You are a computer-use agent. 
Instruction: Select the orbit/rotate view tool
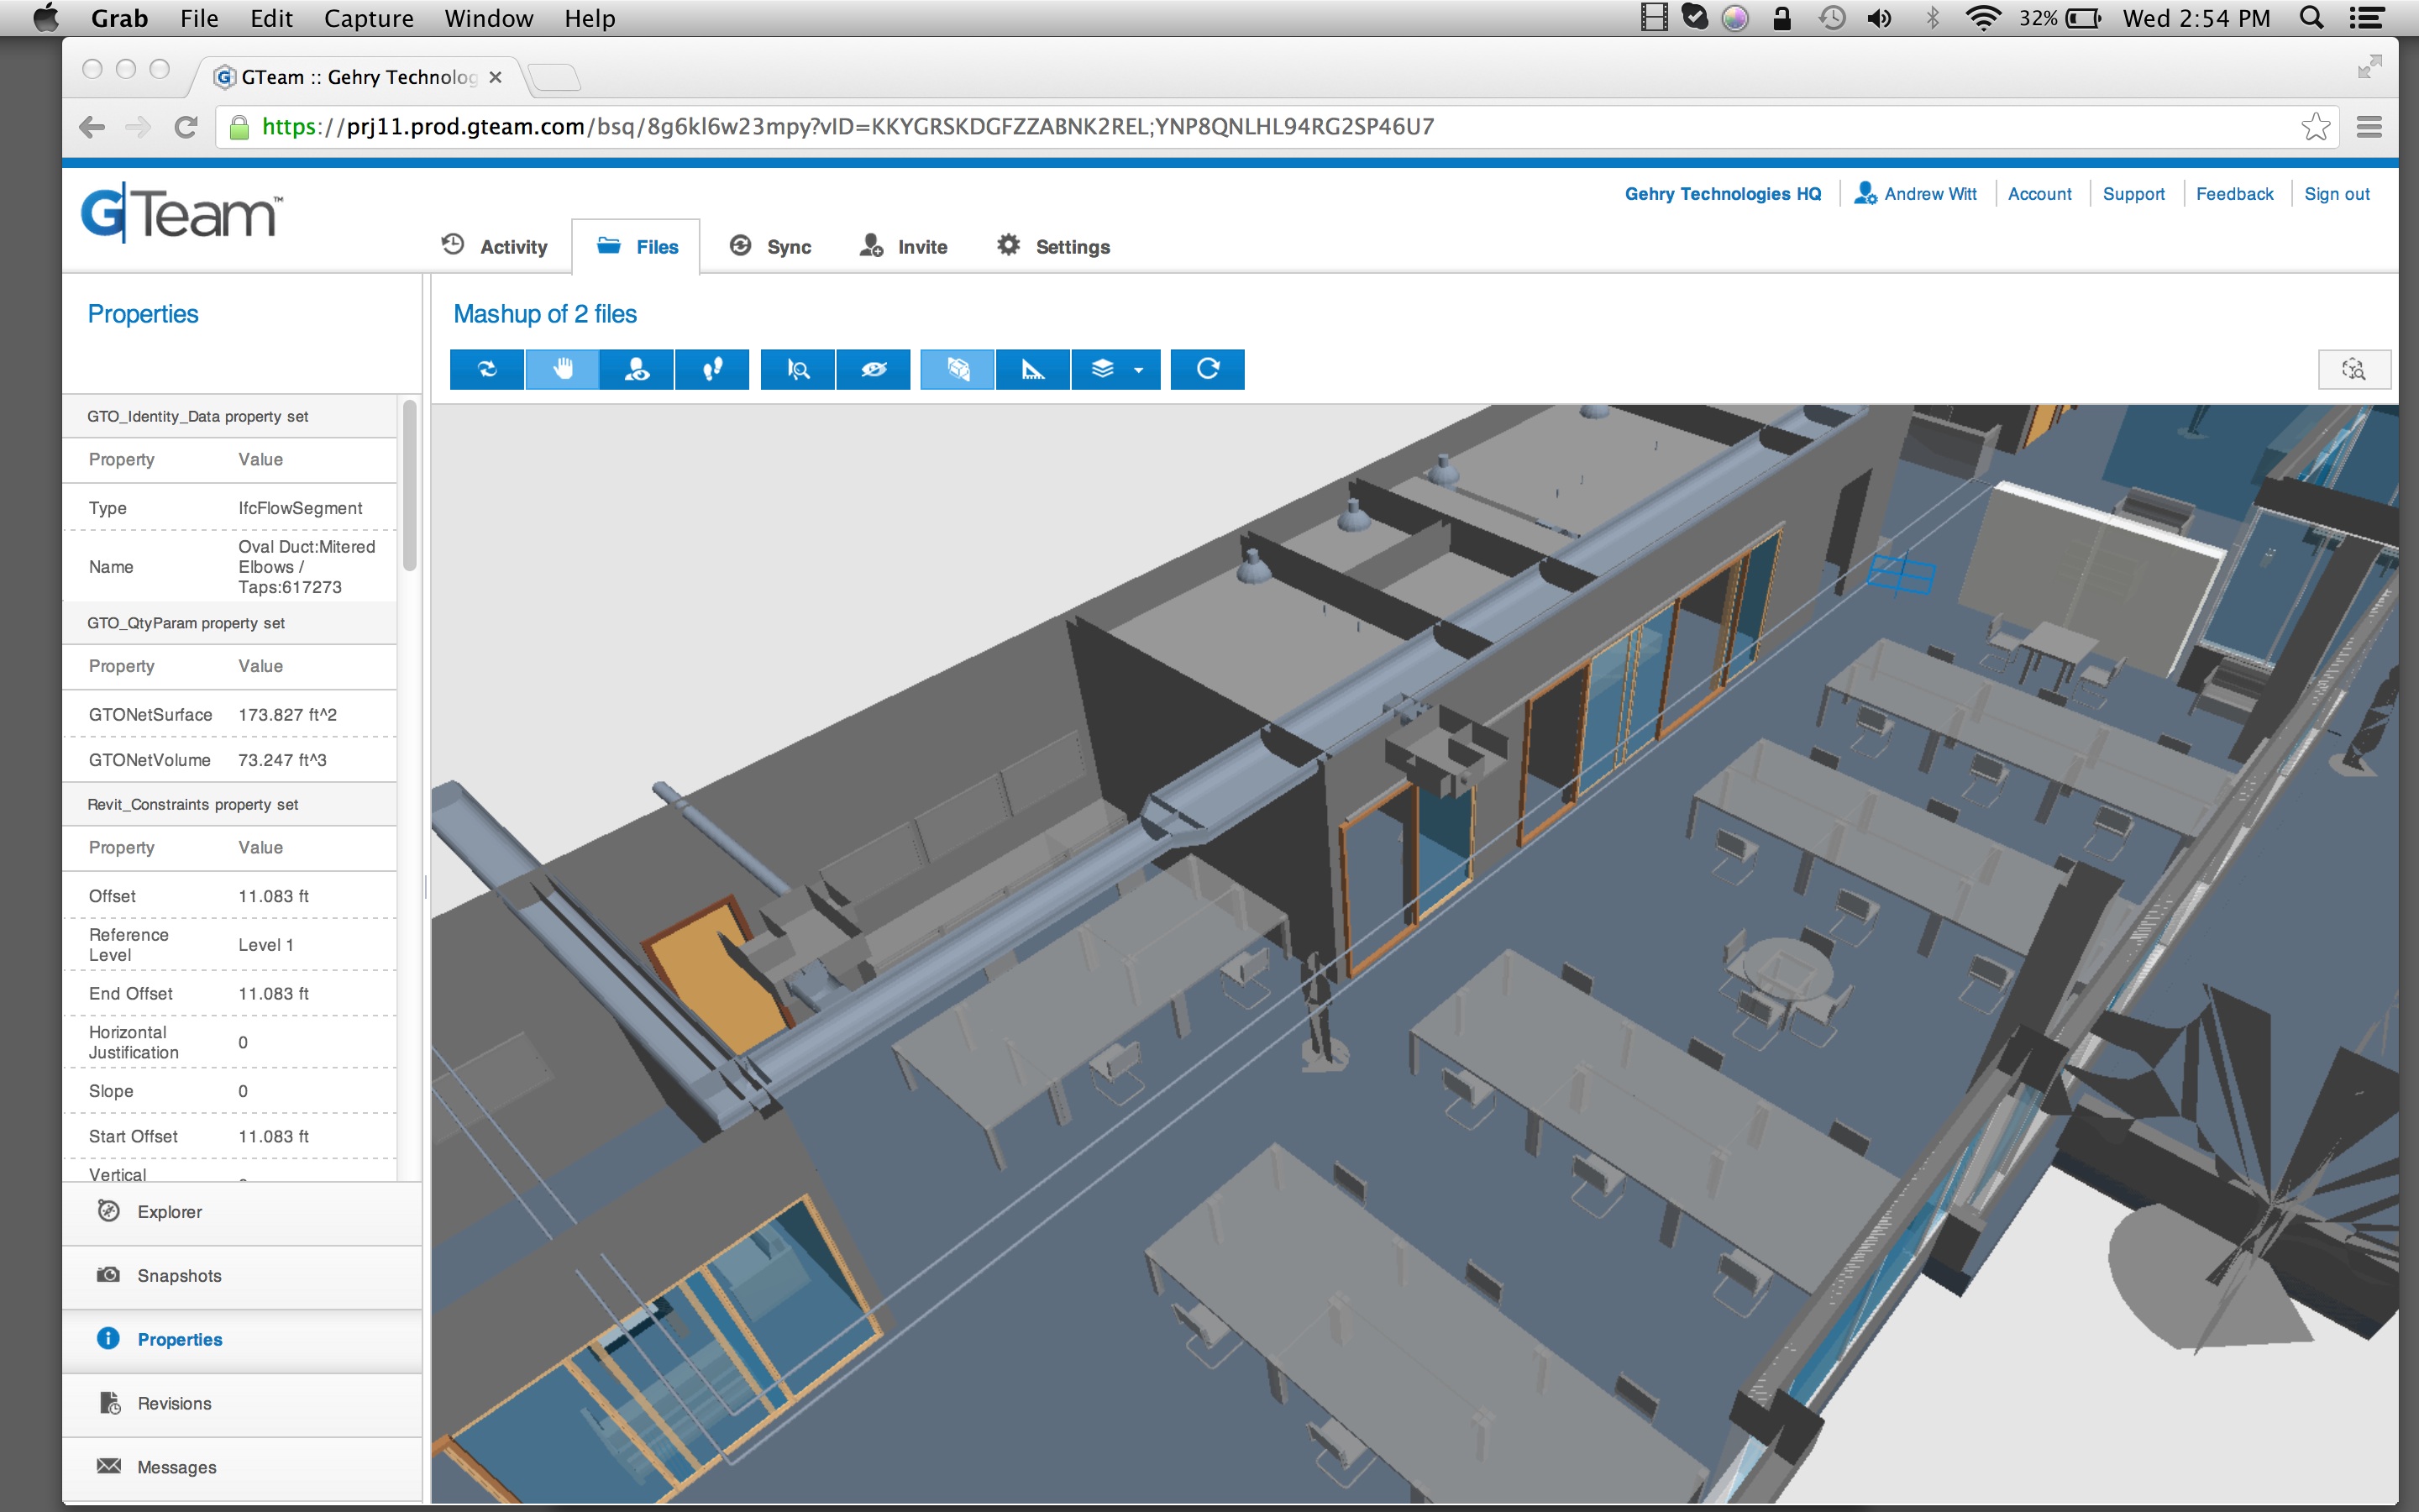(487, 369)
